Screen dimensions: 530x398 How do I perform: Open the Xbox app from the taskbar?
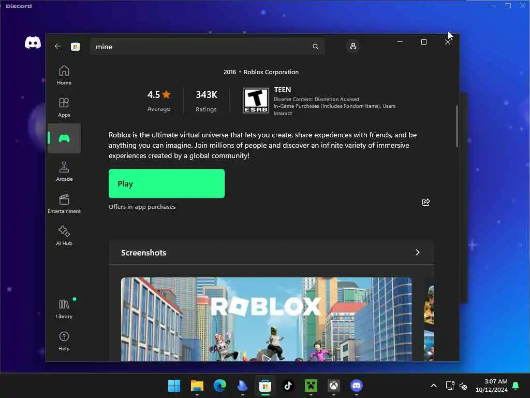[x=334, y=386]
